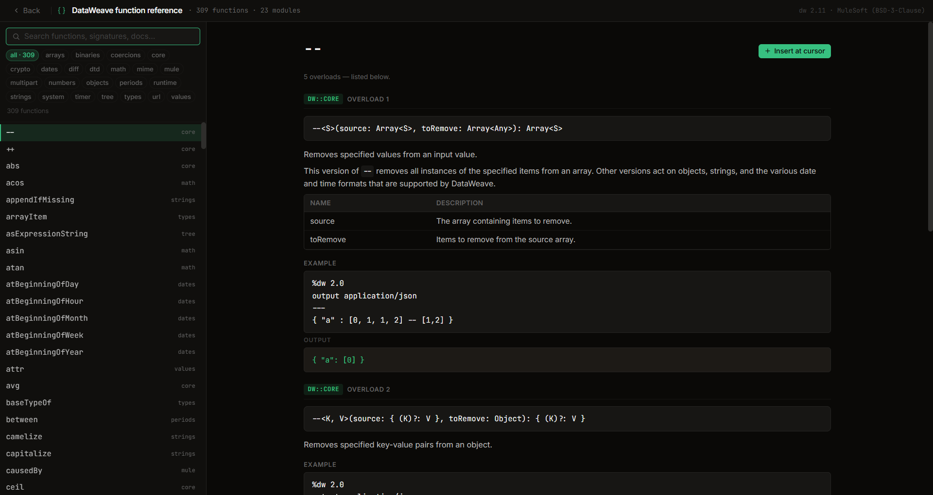Filter by mule module
The width and height of the screenshot is (933, 495).
(x=172, y=69)
